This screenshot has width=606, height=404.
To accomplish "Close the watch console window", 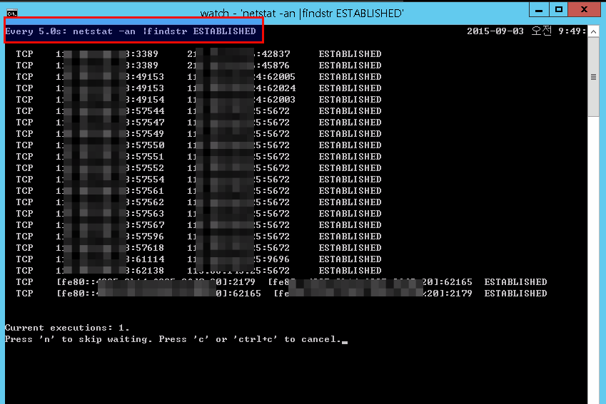I will click(x=584, y=10).
